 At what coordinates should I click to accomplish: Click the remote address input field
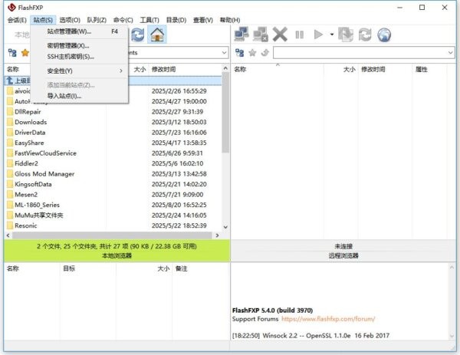pos(363,53)
